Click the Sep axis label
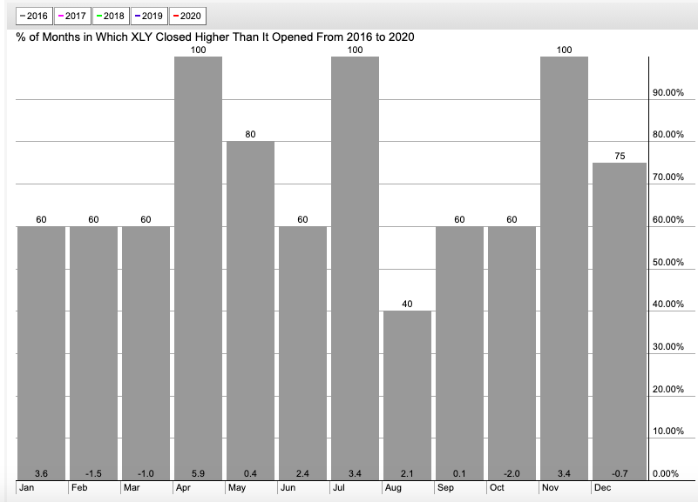 pyautogui.click(x=445, y=487)
